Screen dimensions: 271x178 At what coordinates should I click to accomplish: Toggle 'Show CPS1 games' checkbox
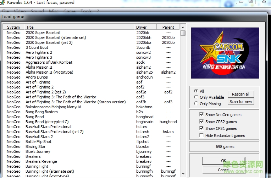coord(201,128)
